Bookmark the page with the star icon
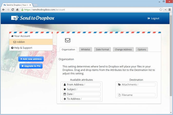 click(161, 10)
